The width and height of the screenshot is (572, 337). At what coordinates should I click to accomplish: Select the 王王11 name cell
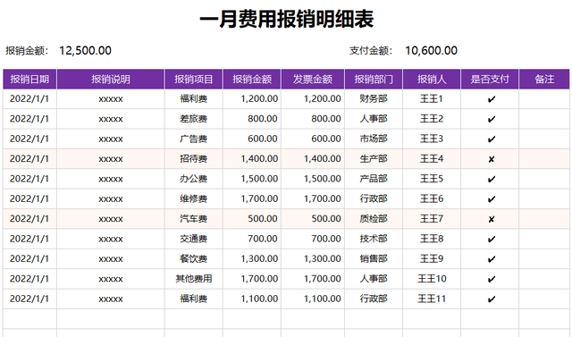tap(432, 299)
